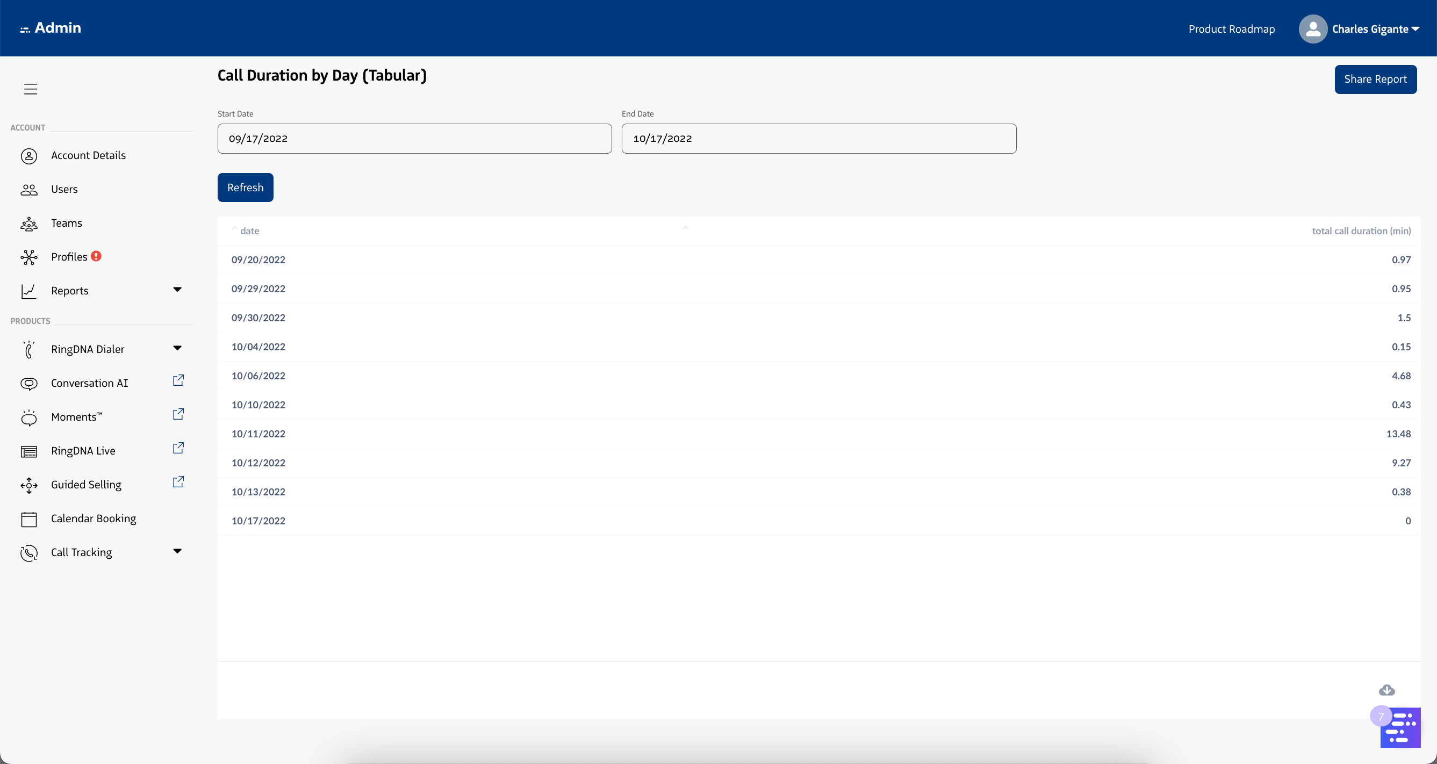Image resolution: width=1437 pixels, height=764 pixels.
Task: Click the Moments external link icon
Action: coord(178,414)
